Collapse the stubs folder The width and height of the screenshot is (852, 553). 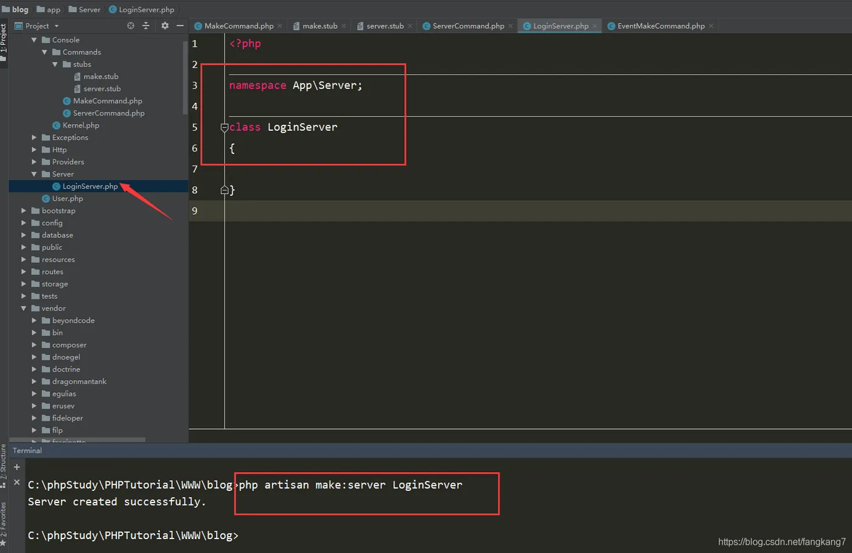[55, 64]
